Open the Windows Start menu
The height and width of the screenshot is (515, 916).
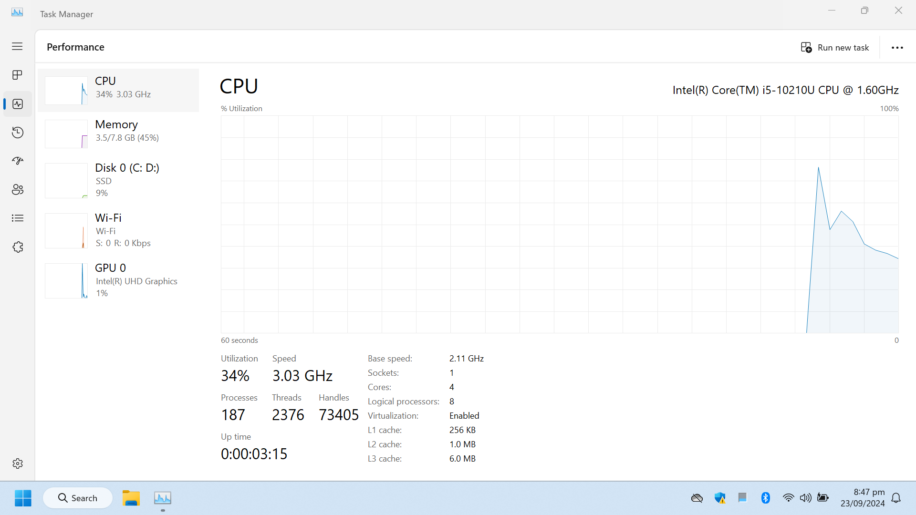coord(23,498)
